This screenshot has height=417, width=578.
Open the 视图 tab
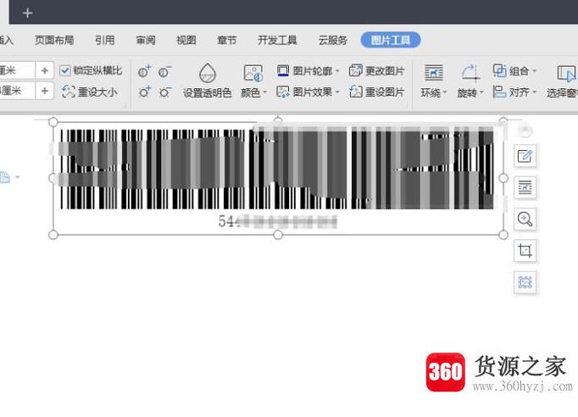tap(186, 40)
